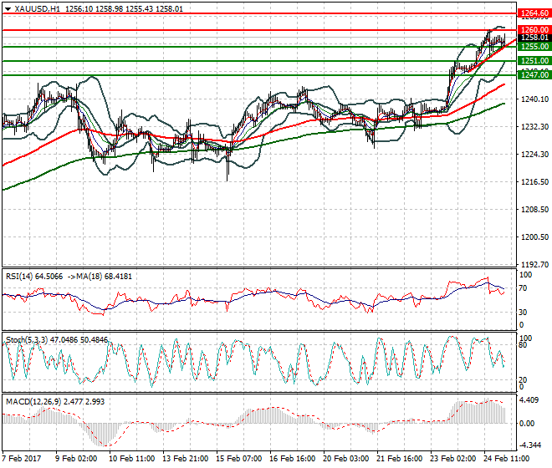Click the 1200.50 price axis value
The width and height of the screenshot is (552, 468).
click(534, 237)
